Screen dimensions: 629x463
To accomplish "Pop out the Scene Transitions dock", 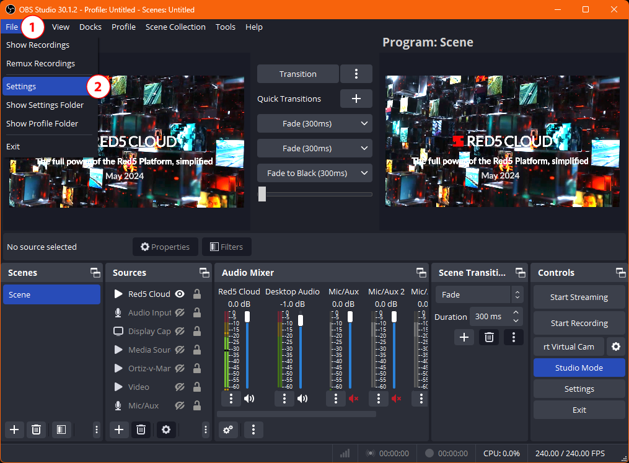I will [521, 273].
